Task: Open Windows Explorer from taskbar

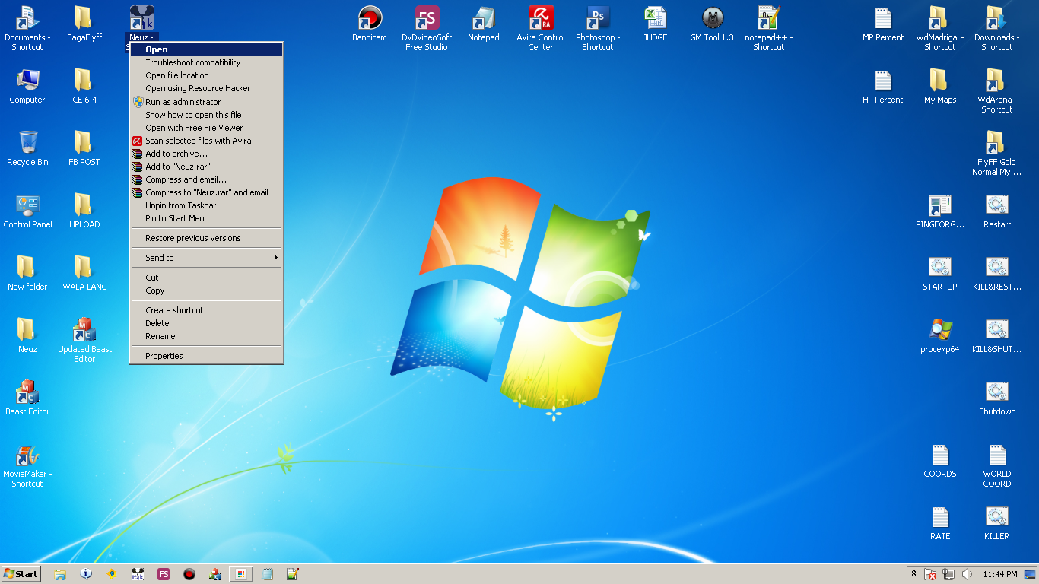Action: (60, 574)
